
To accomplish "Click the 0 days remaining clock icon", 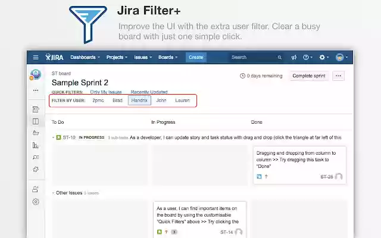I will point(242,76).
